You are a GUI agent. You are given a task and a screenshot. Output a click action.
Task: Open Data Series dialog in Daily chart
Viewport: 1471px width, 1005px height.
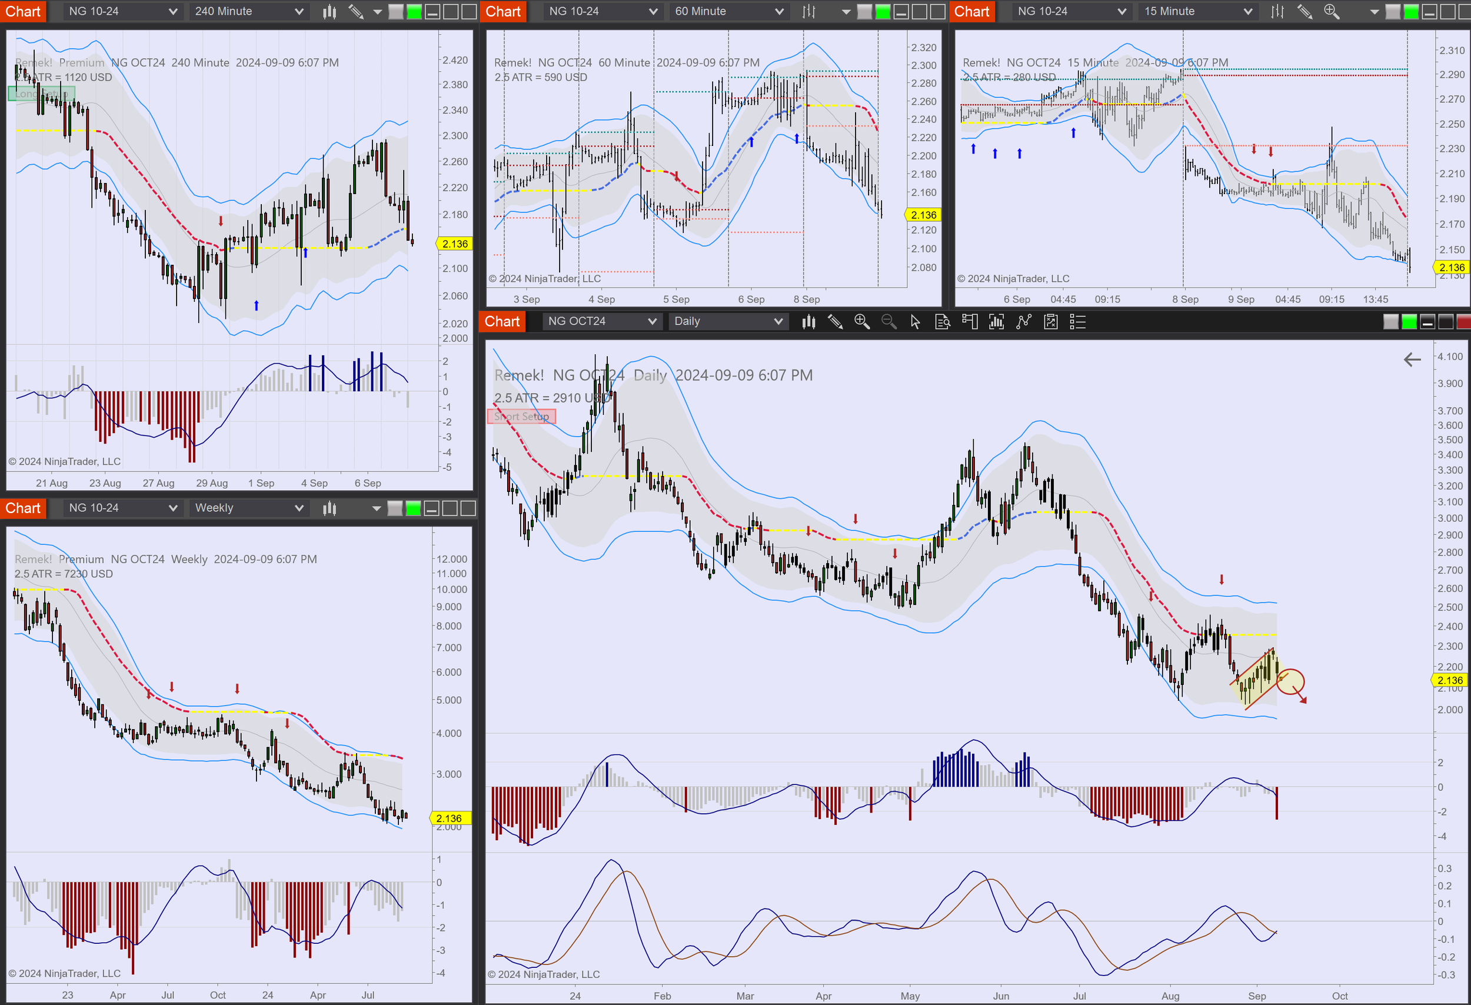(x=996, y=321)
